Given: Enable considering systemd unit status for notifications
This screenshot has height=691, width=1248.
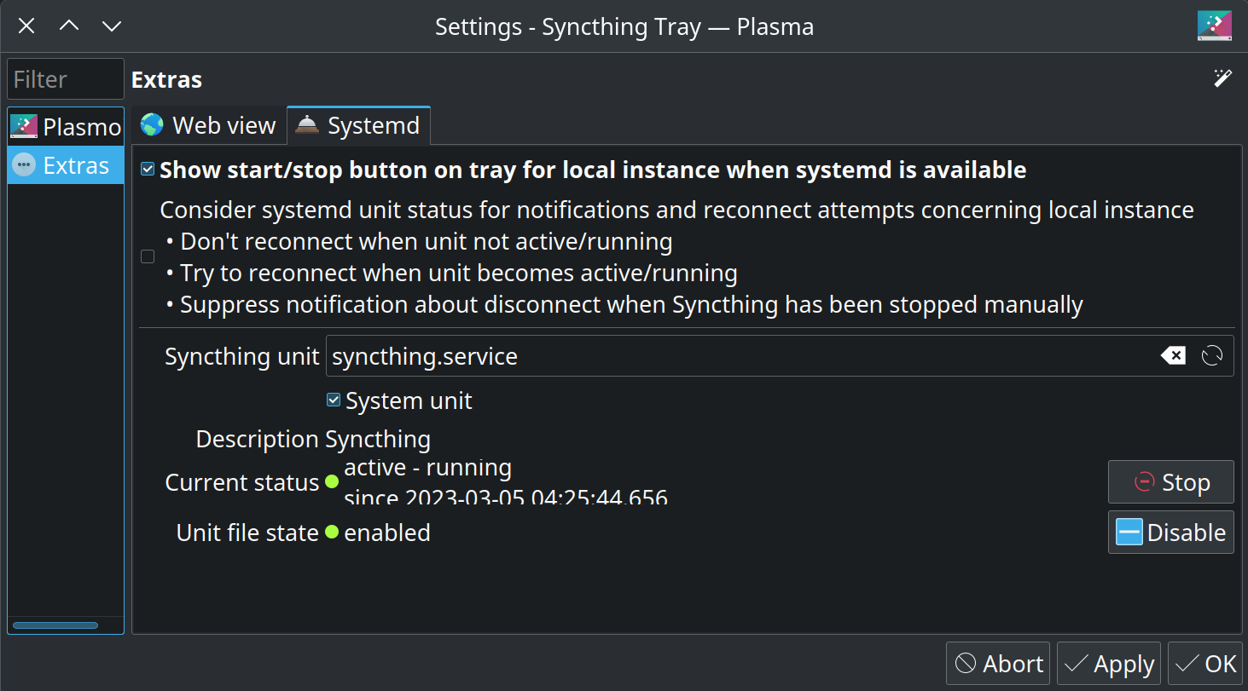Looking at the screenshot, I should pos(147,256).
